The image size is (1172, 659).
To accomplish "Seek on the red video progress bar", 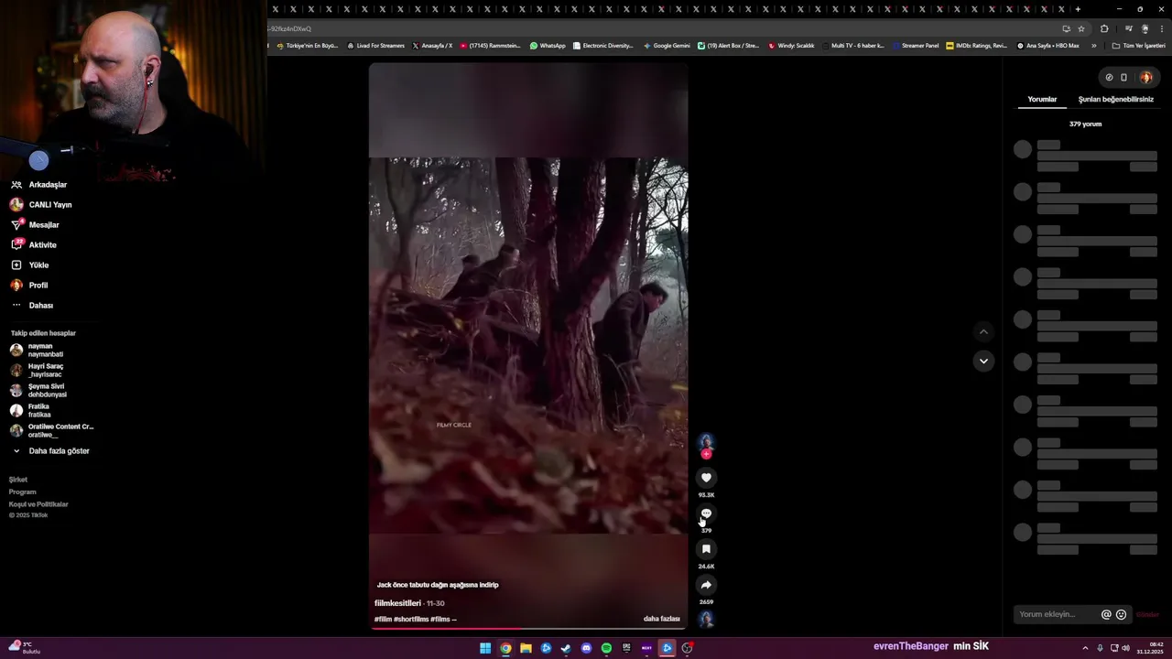I will tap(528, 629).
